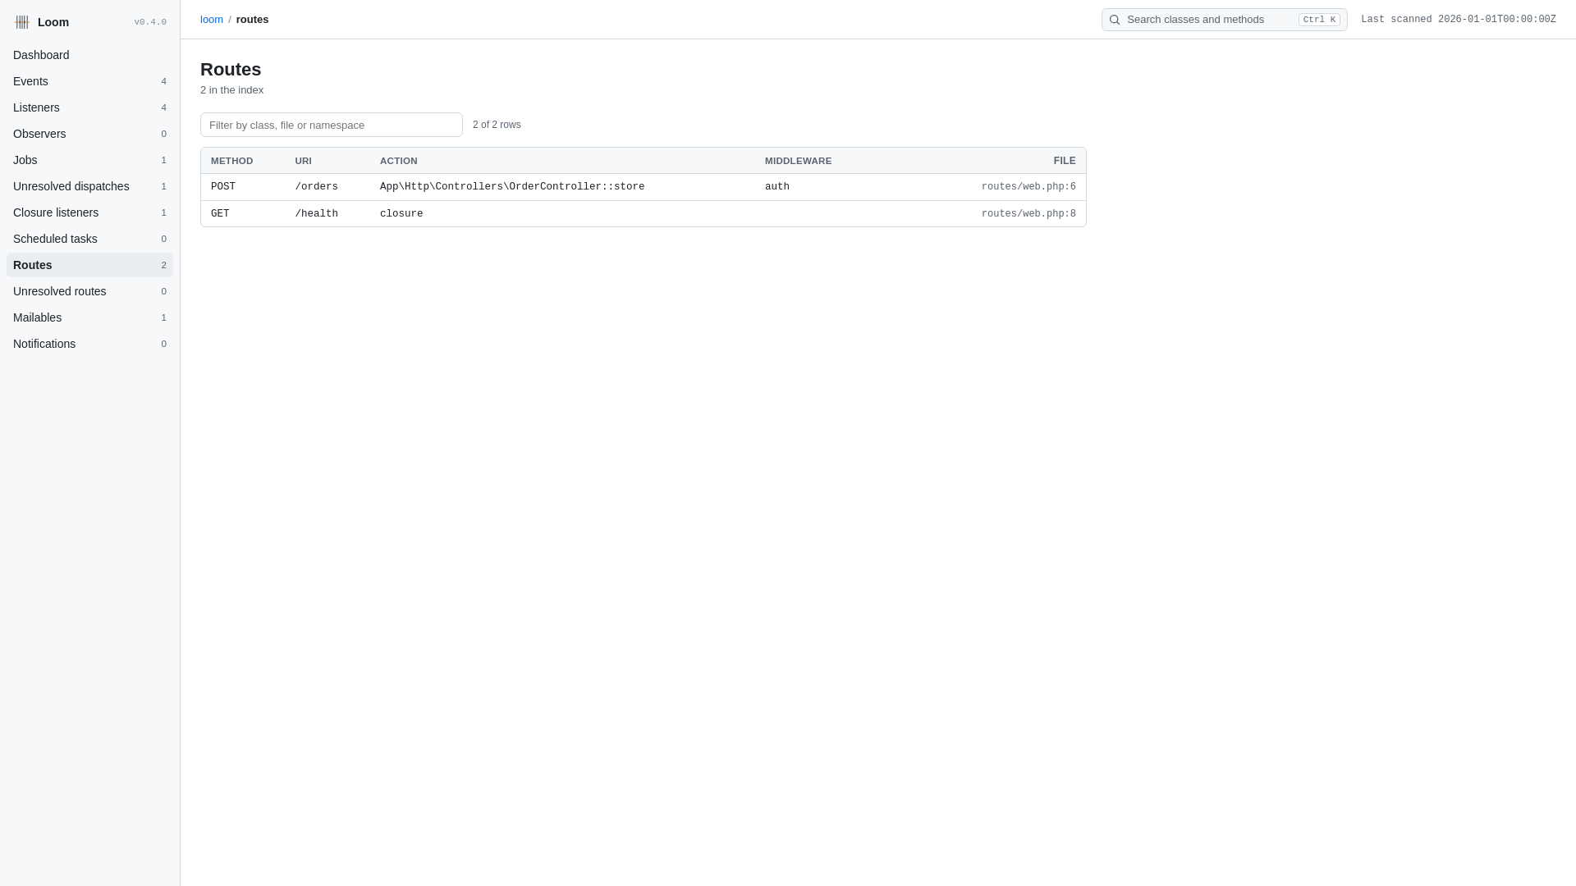
Task: Click the '2 in the index' subtitle
Action: [x=232, y=90]
